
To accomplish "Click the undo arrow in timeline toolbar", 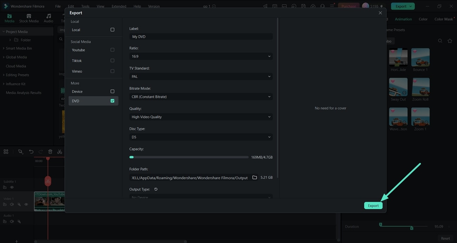I will (31, 152).
